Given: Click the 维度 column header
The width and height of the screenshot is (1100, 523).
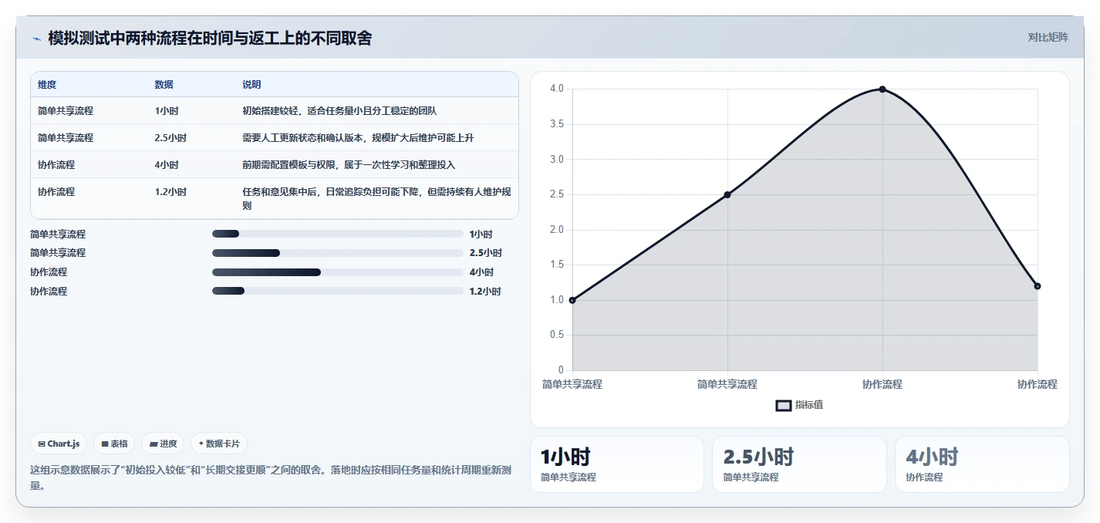Looking at the screenshot, I should coord(47,85).
